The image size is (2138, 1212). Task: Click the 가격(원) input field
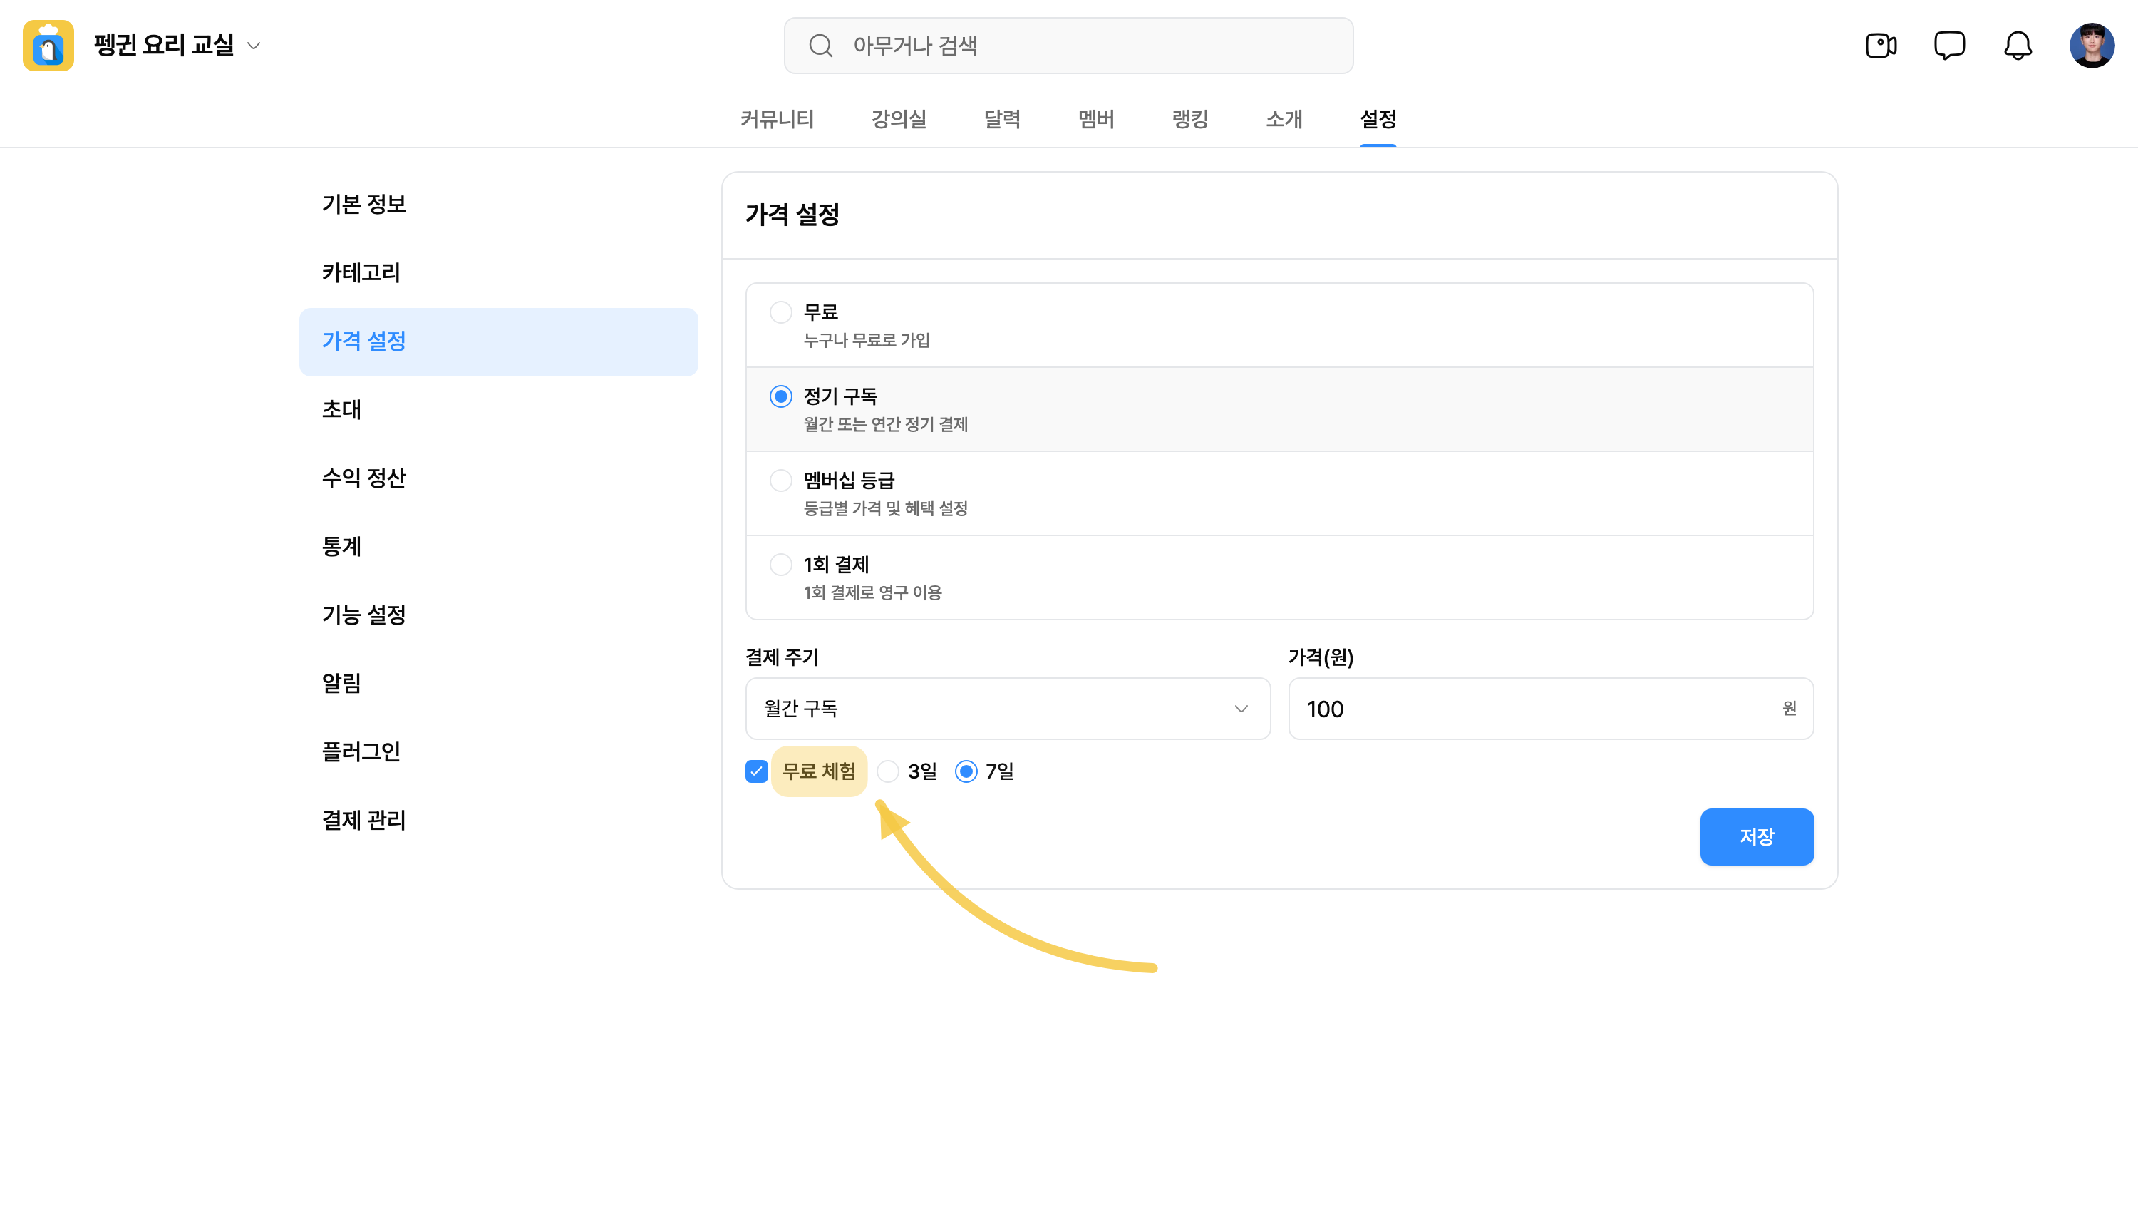point(1550,709)
